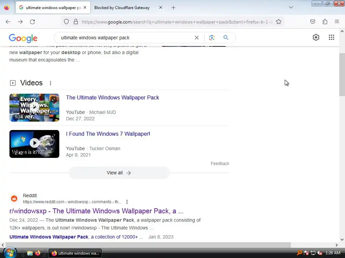Click into the Google search input field
Viewport: 345px width, 258px height.
click(125, 38)
